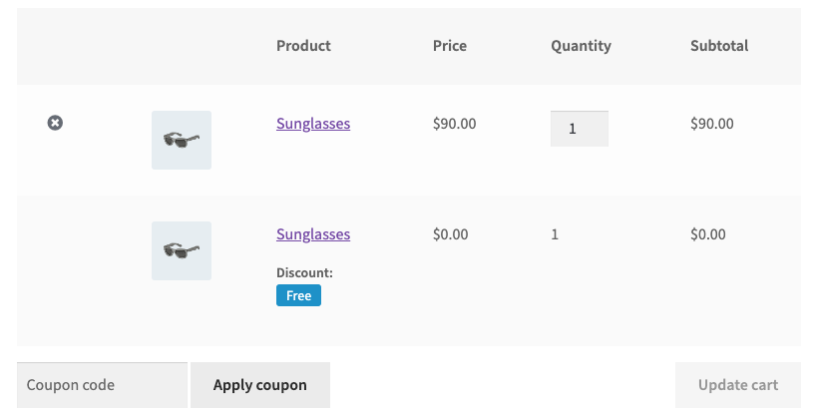
Task: Click the $0.00 price value
Action: [x=451, y=234]
